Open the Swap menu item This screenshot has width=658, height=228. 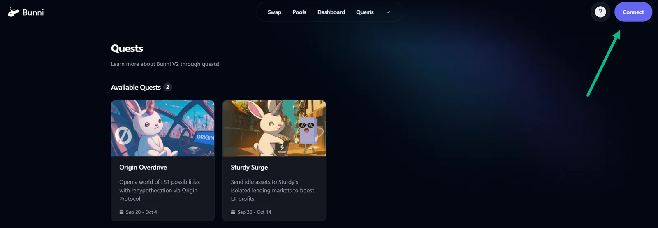click(274, 12)
